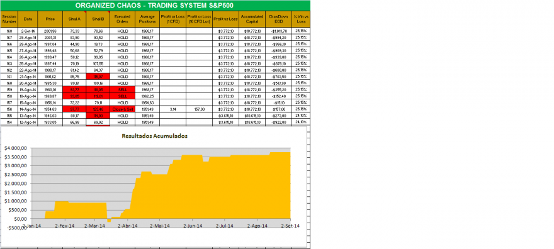Click the date cell '29-Ago-14'

click(28, 37)
